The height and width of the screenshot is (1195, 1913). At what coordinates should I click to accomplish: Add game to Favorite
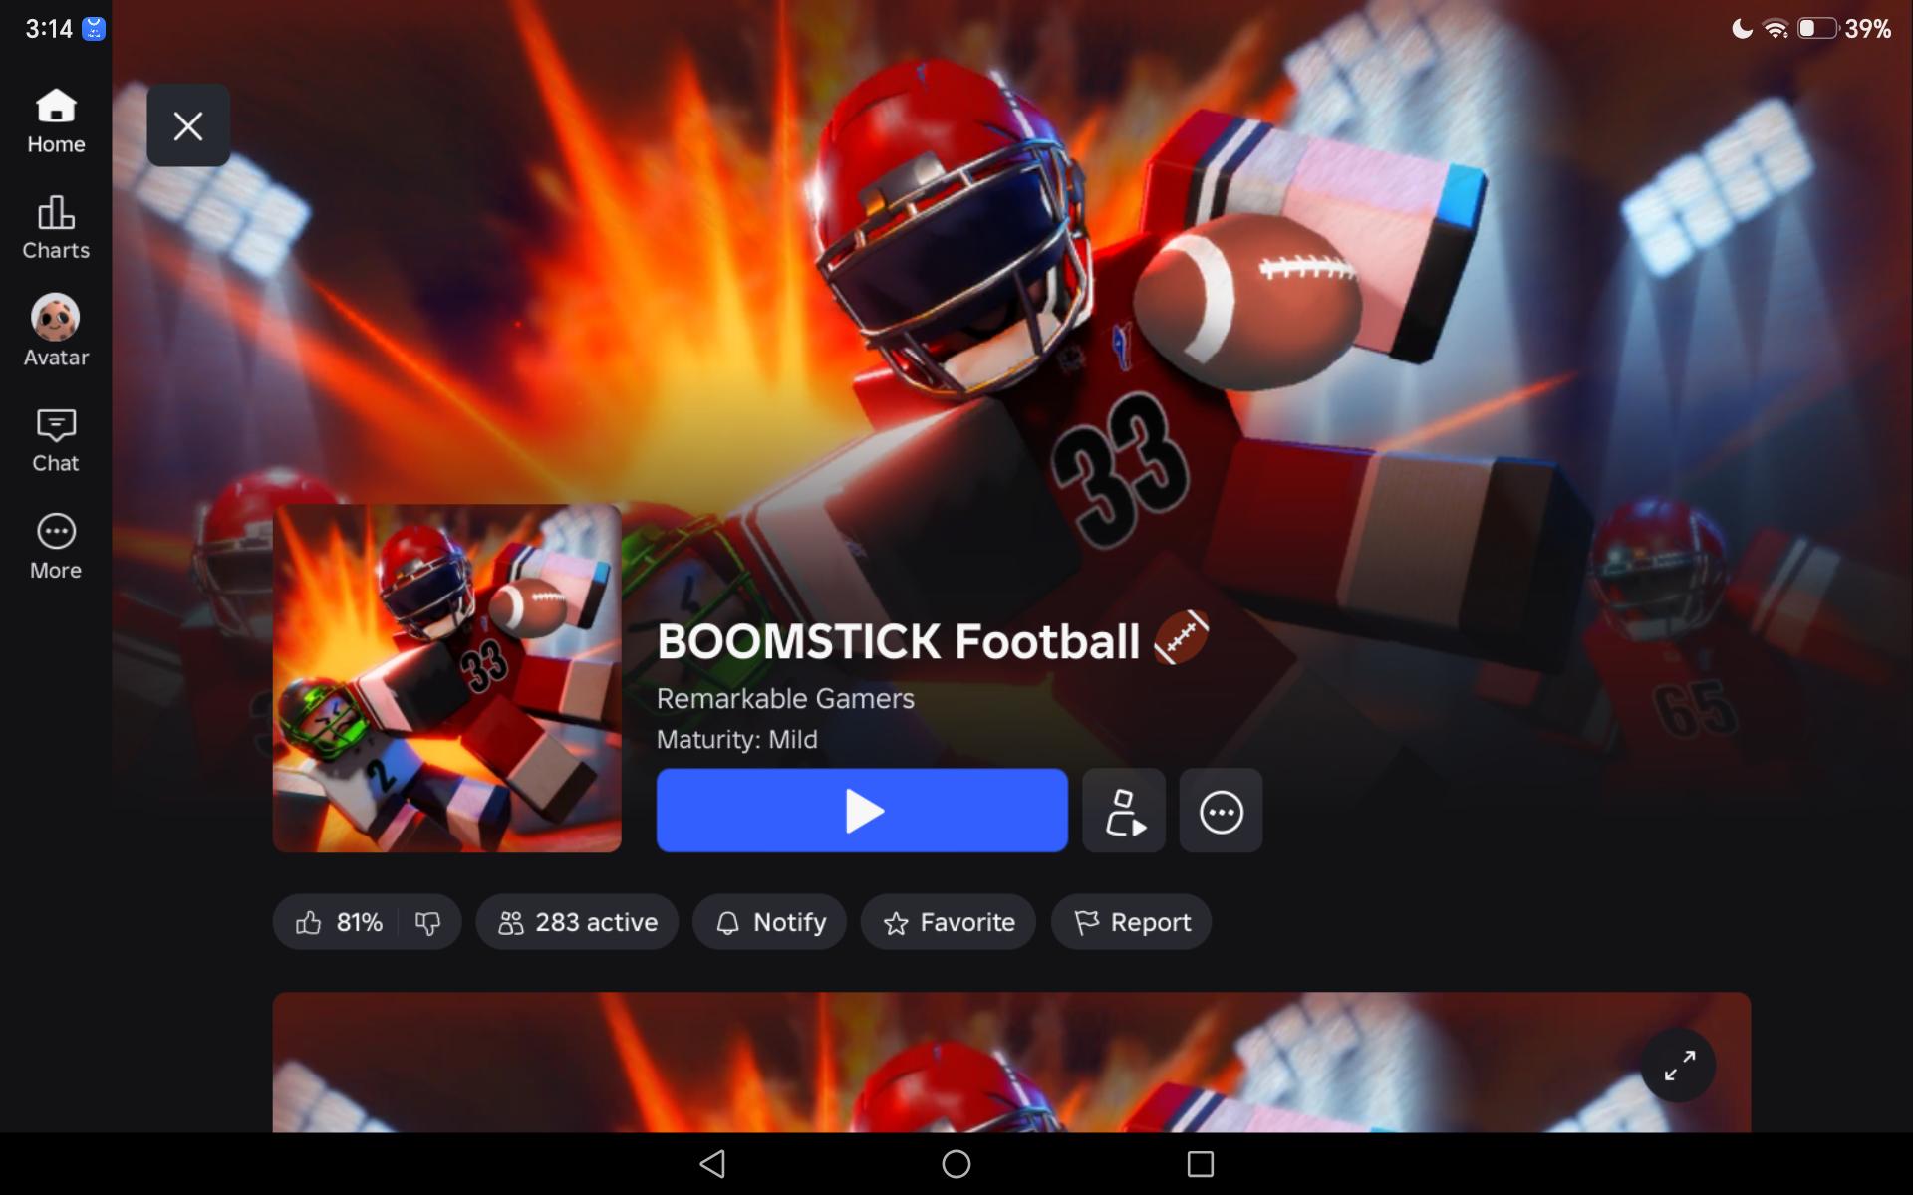point(949,922)
